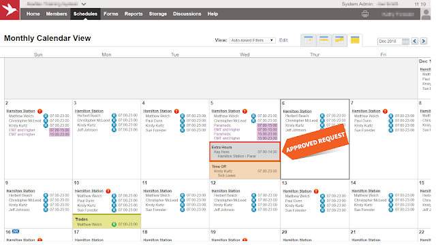Screen dimensions: 436x245
Task: Open the Help menu
Action: click(213, 14)
